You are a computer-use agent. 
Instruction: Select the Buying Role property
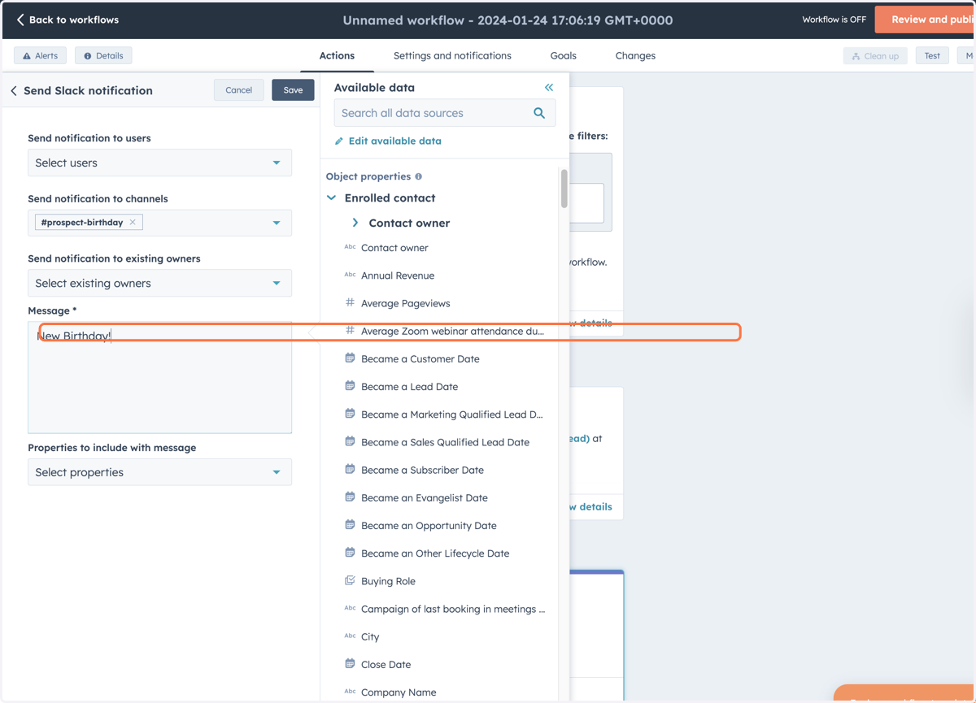click(x=388, y=581)
